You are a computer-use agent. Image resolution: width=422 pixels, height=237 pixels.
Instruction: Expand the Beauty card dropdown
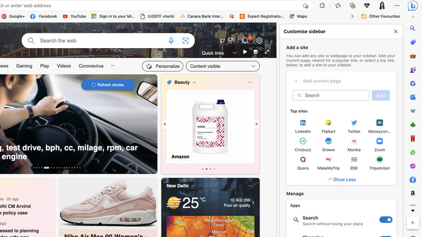(x=194, y=82)
